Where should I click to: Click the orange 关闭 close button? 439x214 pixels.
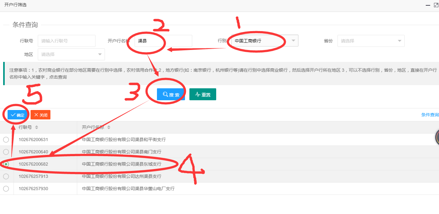[x=41, y=115]
